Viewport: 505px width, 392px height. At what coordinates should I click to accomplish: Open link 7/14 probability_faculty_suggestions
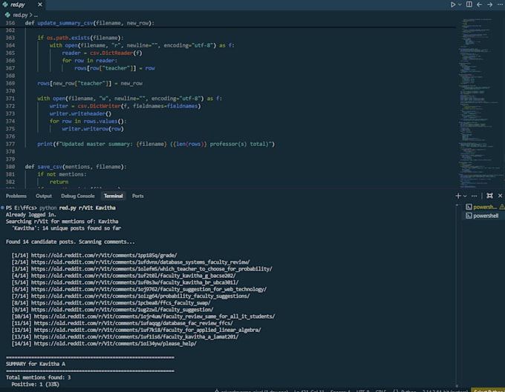(140, 296)
